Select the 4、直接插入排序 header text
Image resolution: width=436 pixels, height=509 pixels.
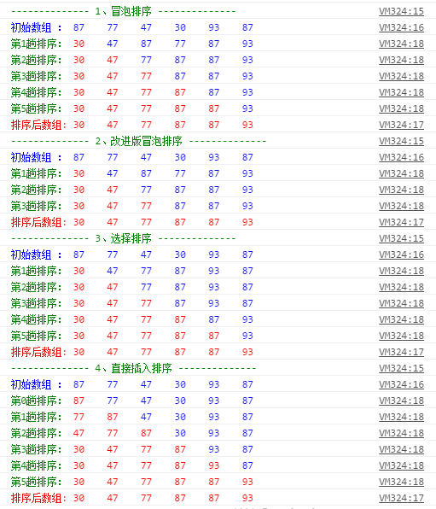tap(133, 368)
